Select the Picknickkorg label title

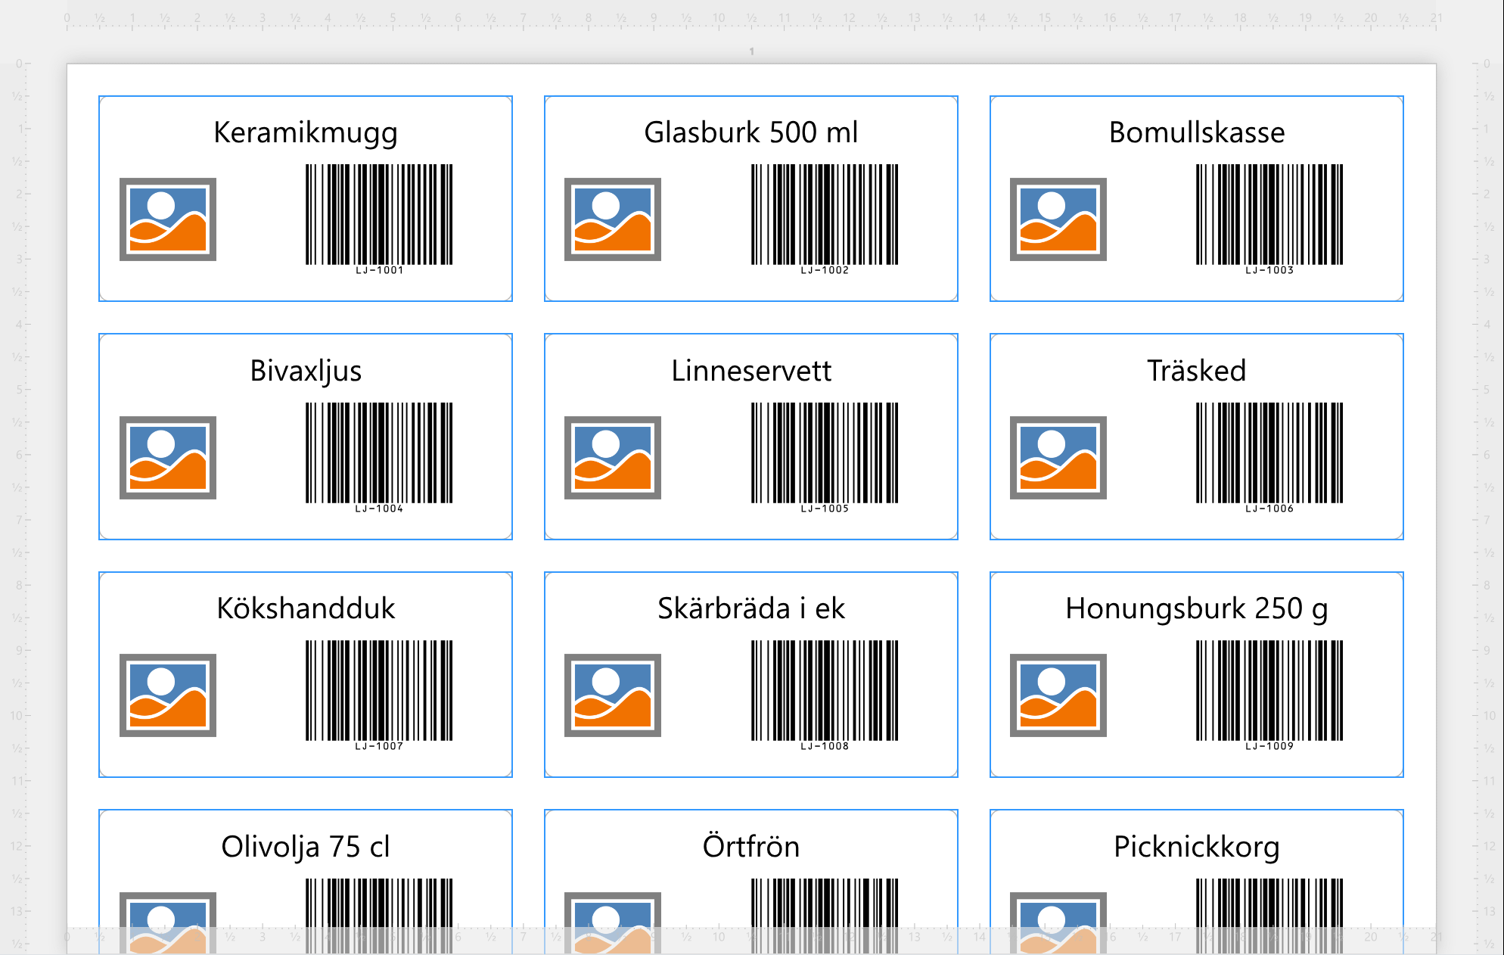pyautogui.click(x=1197, y=848)
